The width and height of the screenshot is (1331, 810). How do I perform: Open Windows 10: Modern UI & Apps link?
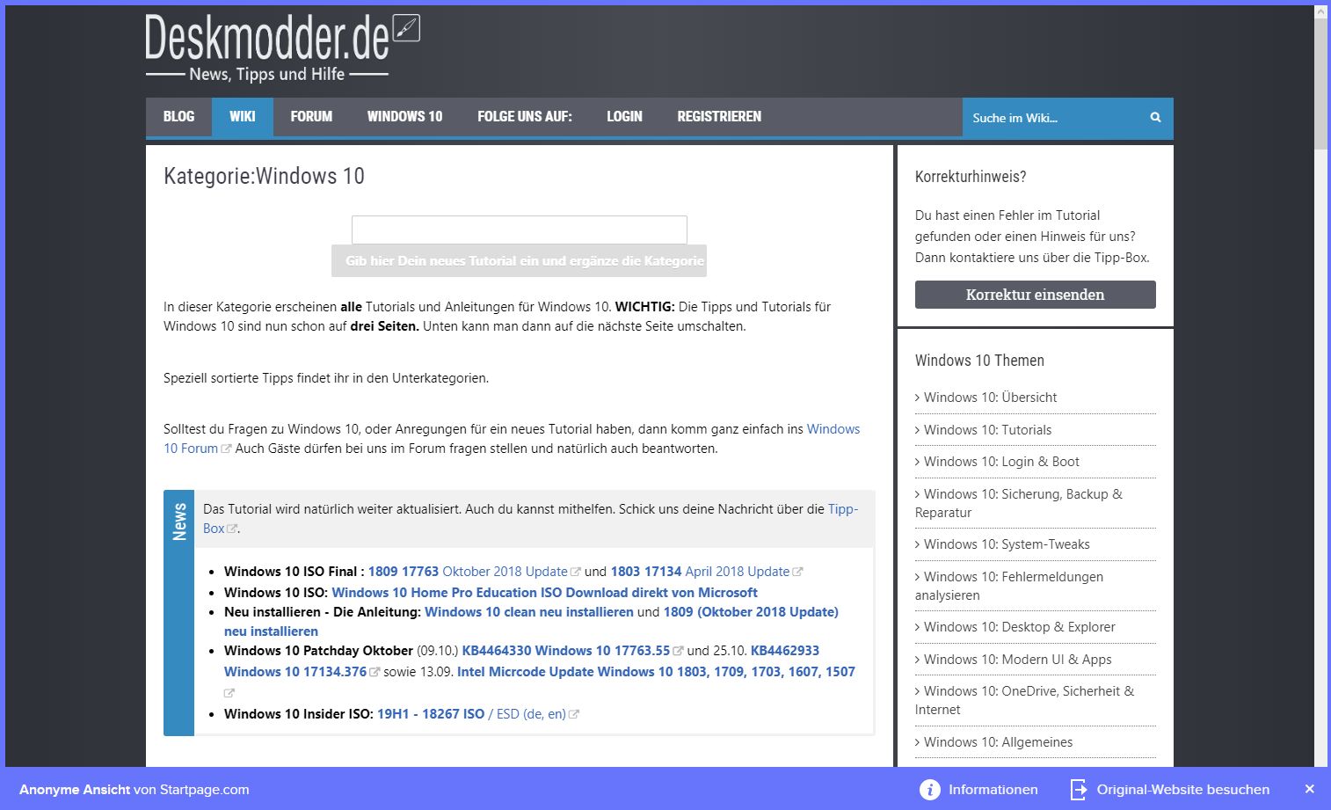click(x=1017, y=660)
